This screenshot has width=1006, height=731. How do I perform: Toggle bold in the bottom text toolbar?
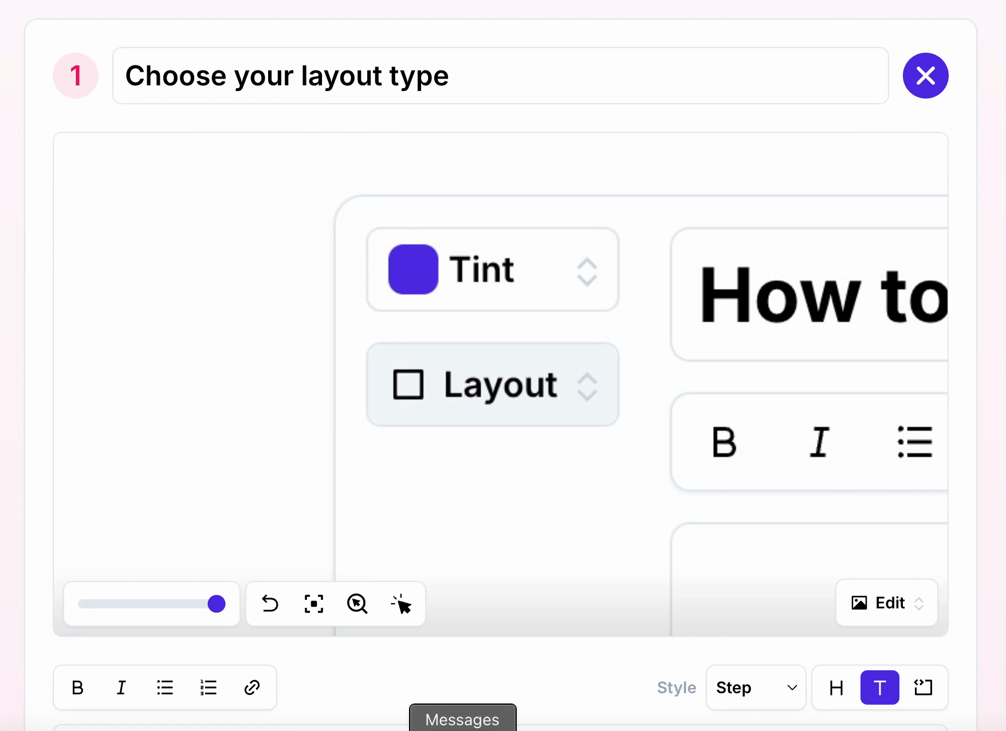pos(78,687)
